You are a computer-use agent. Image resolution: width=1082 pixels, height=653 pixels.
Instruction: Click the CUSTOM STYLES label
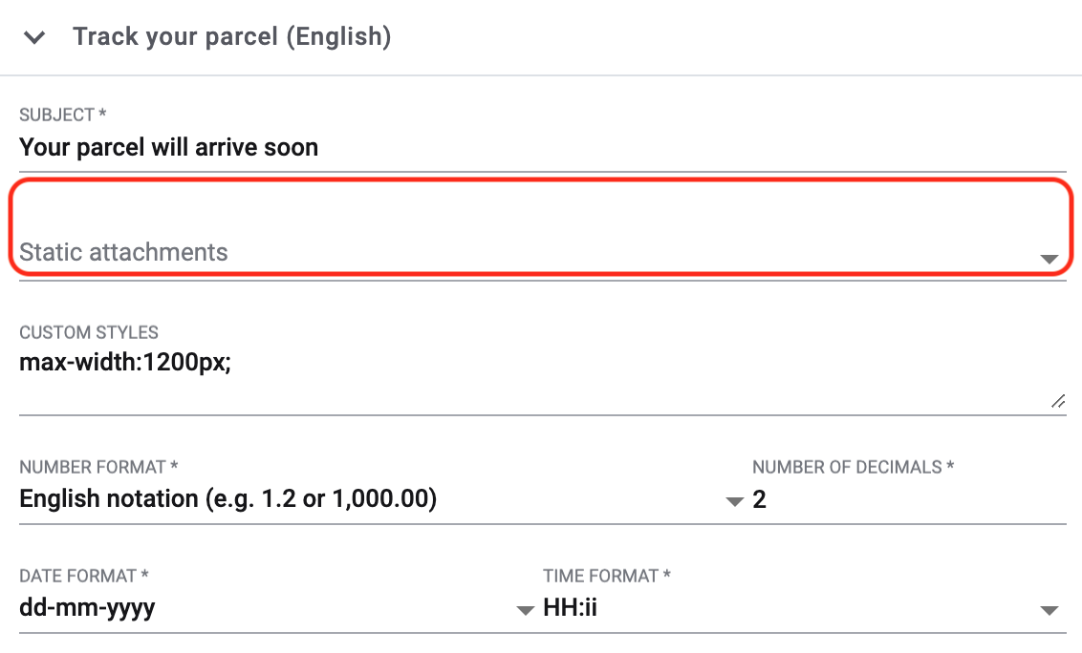pyautogui.click(x=89, y=333)
